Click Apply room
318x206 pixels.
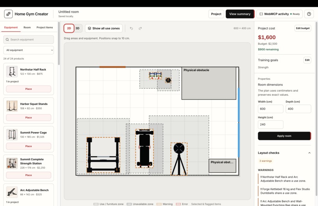pyautogui.click(x=284, y=136)
